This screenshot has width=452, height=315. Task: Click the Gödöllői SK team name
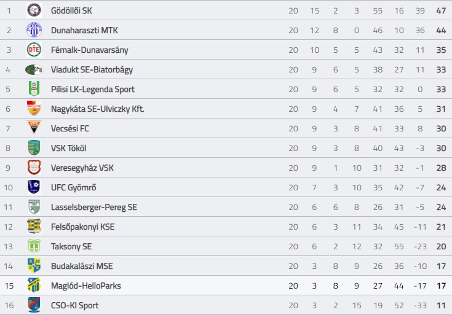click(71, 10)
